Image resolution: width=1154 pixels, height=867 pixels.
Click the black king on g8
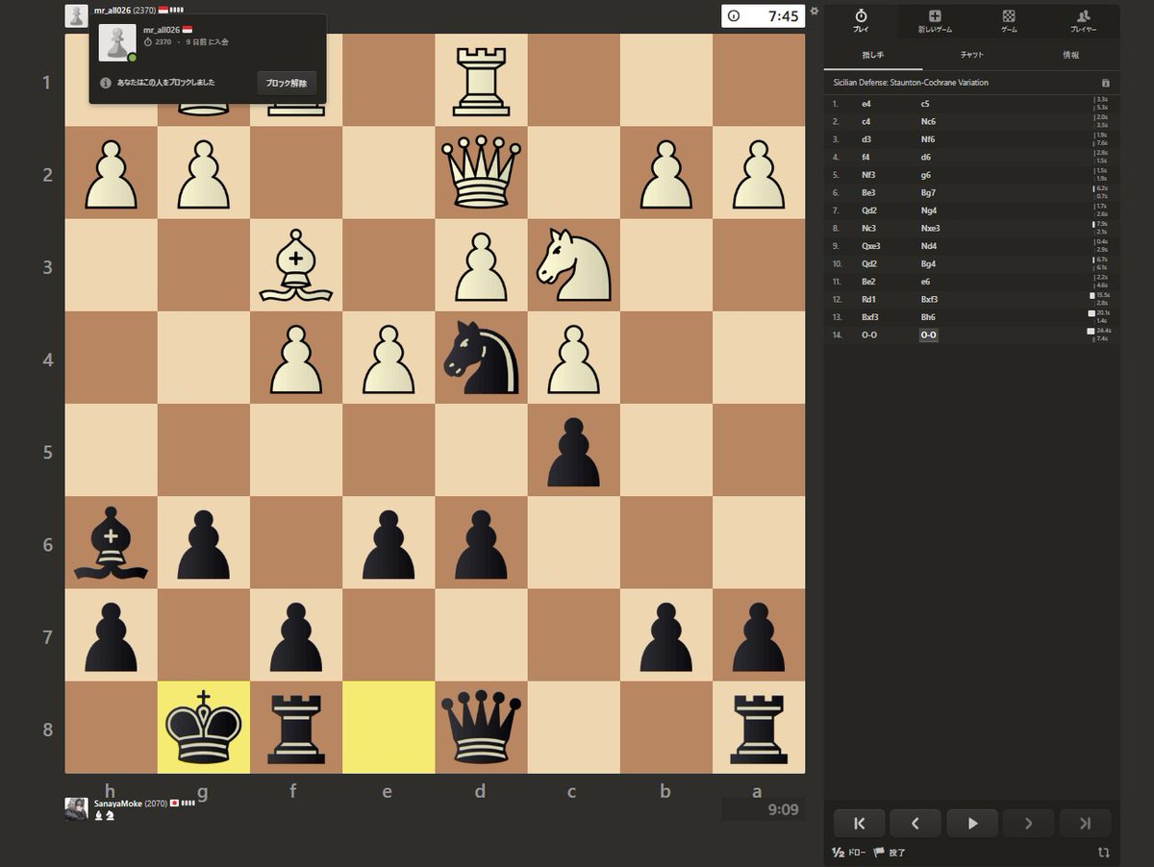pyautogui.click(x=204, y=728)
